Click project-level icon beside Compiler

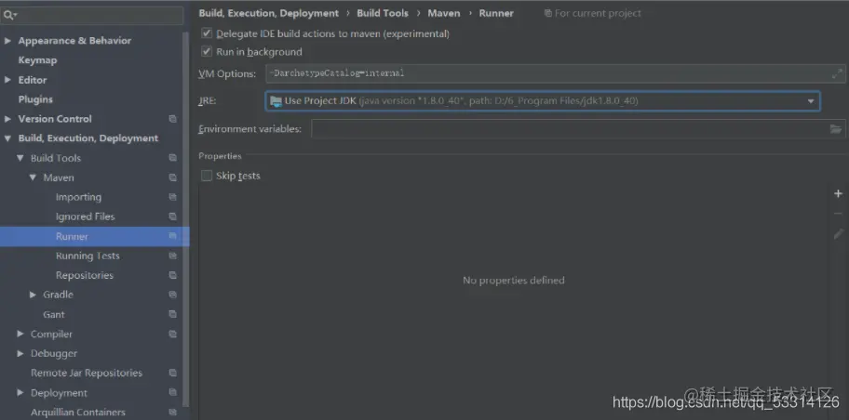(173, 335)
